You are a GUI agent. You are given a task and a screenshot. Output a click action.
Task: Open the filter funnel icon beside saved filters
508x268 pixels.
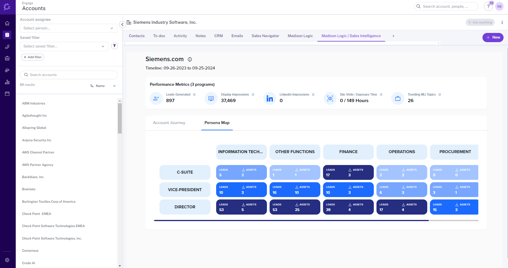[114, 46]
